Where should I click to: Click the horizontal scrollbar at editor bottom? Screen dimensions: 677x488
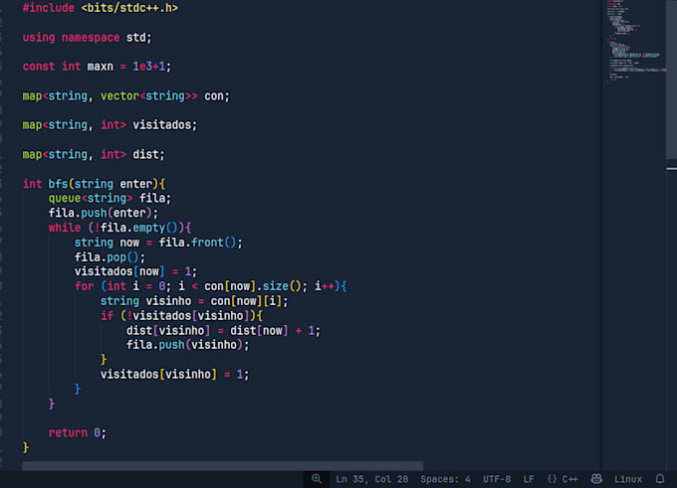pos(223,465)
